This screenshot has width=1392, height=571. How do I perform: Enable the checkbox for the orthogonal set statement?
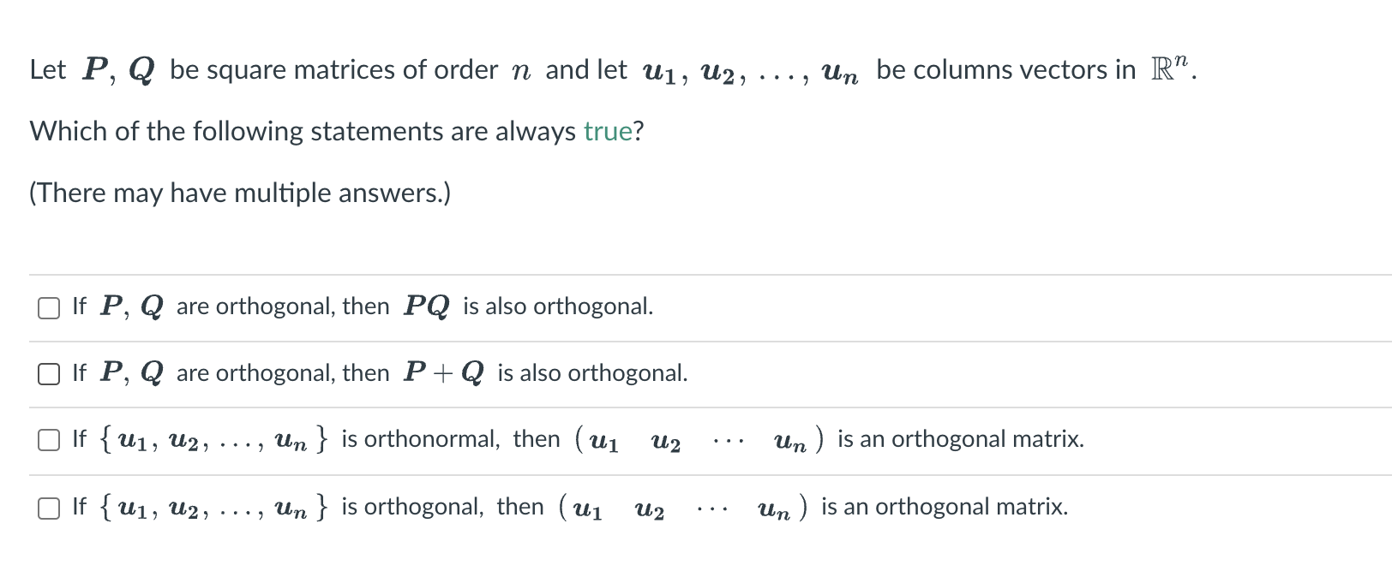pyautogui.click(x=47, y=507)
